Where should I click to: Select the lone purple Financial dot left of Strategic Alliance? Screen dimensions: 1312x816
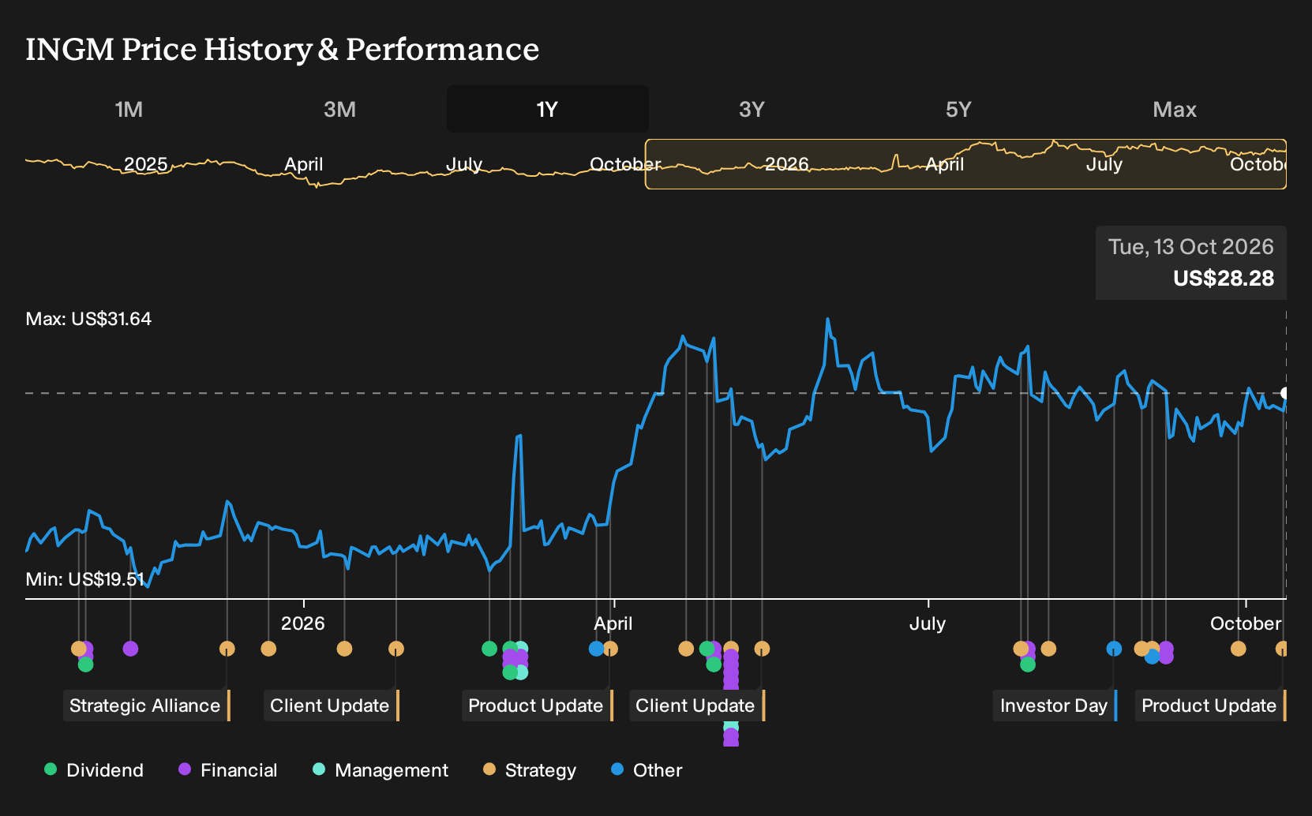pyautogui.click(x=131, y=649)
